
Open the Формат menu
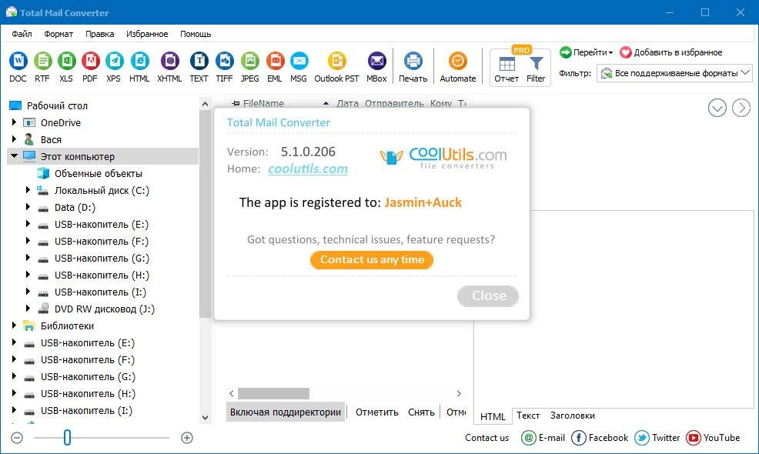[59, 34]
